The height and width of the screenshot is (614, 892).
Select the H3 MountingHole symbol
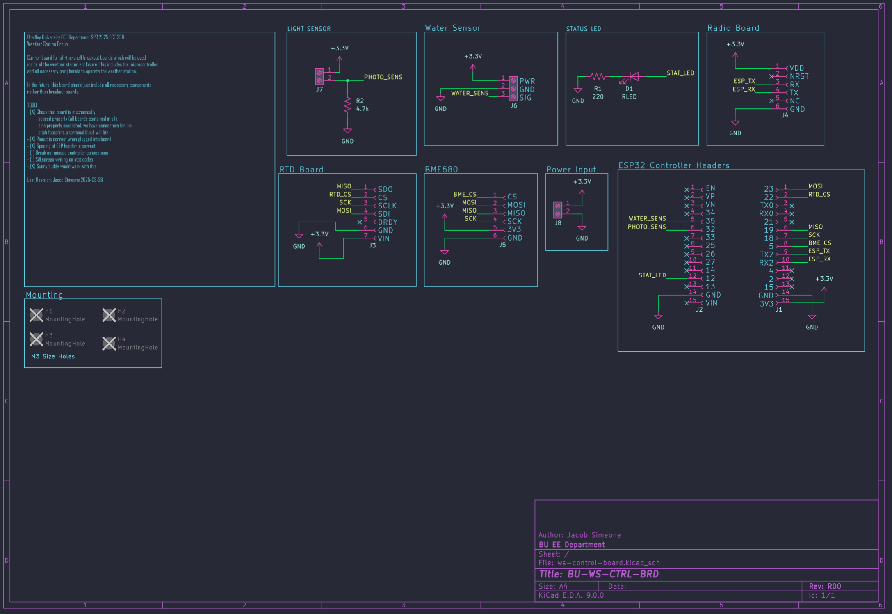(36, 339)
